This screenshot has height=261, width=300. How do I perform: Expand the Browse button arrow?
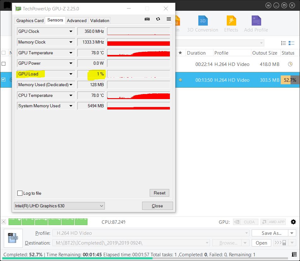(245, 243)
